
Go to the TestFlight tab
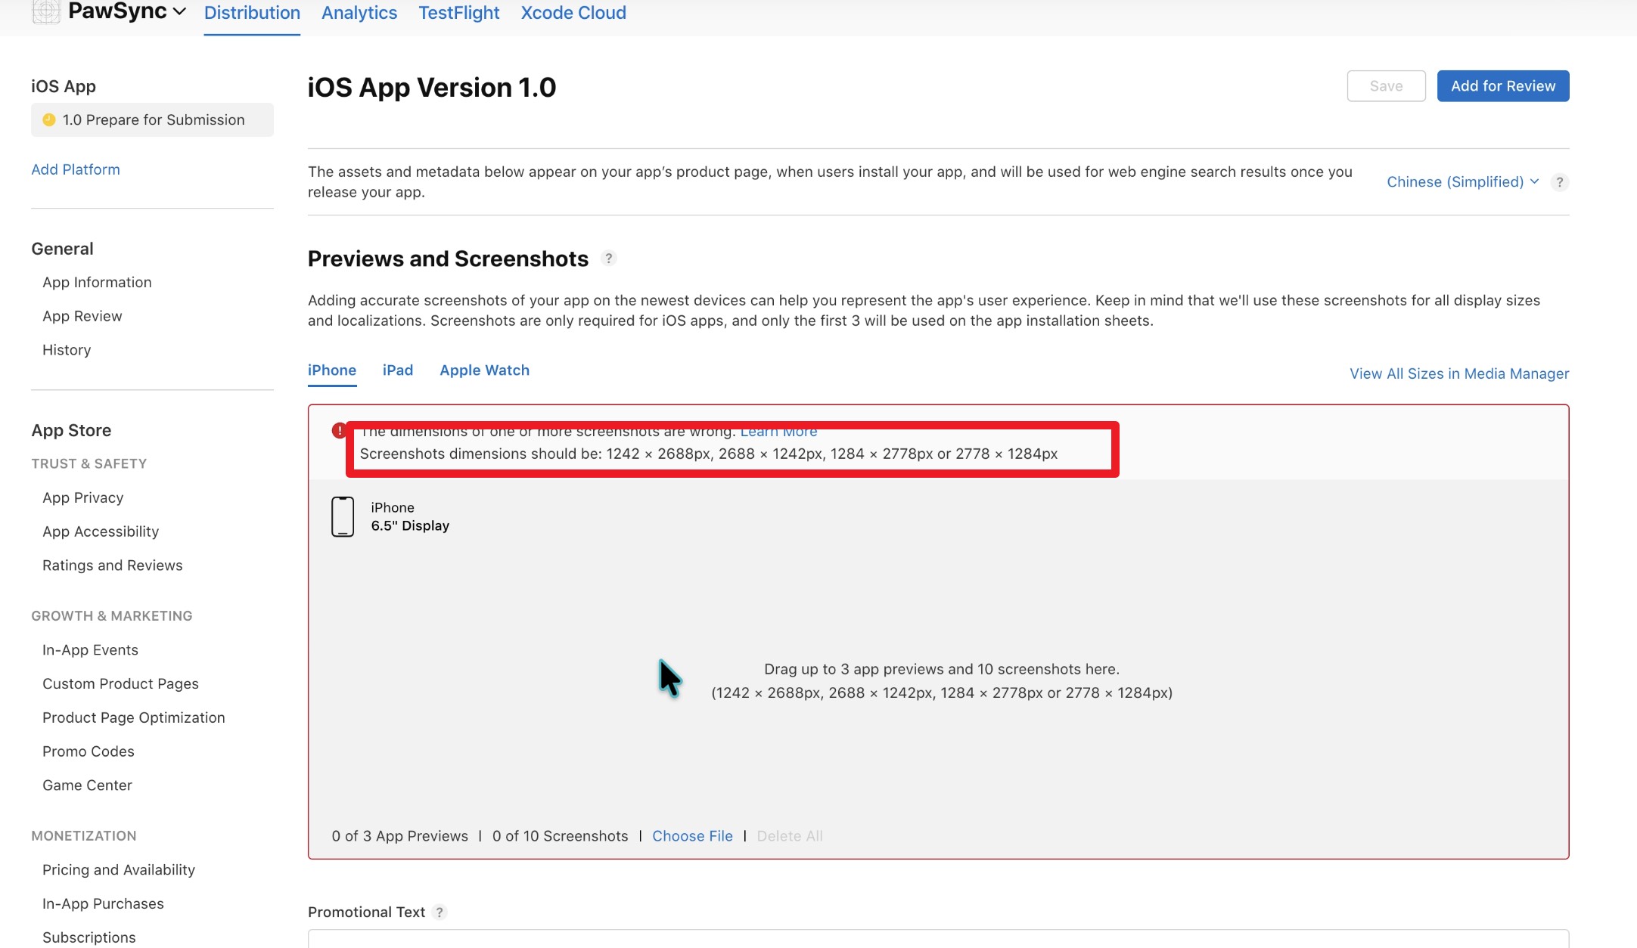[459, 13]
